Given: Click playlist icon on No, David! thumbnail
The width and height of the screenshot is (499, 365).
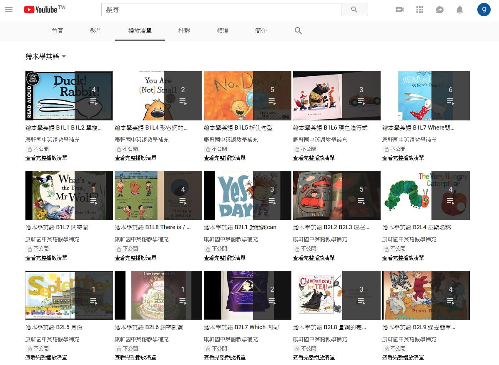Looking at the screenshot, I should tap(272, 101).
